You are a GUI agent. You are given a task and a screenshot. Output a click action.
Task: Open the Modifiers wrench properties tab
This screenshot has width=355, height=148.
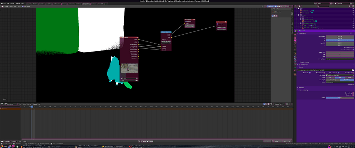coord(295,56)
